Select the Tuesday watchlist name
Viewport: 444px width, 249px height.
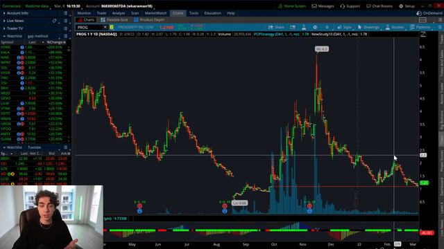[x=34, y=147]
